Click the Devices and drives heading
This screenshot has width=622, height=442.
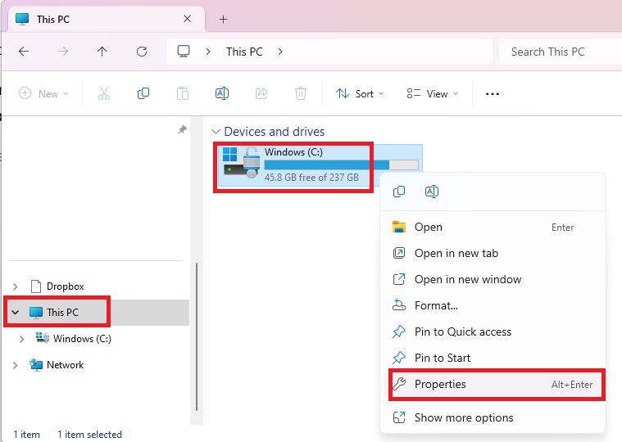[274, 132]
